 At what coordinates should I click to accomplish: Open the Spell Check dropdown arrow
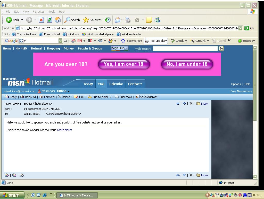186,41
